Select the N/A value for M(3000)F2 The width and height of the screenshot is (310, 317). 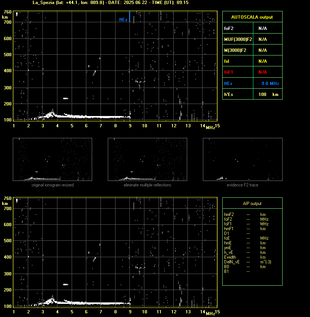point(262,50)
